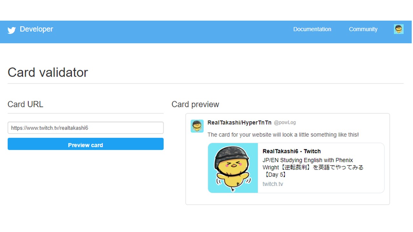Viewport: 413px width, 232px height.
Task: Open the Community menu
Action: (363, 29)
